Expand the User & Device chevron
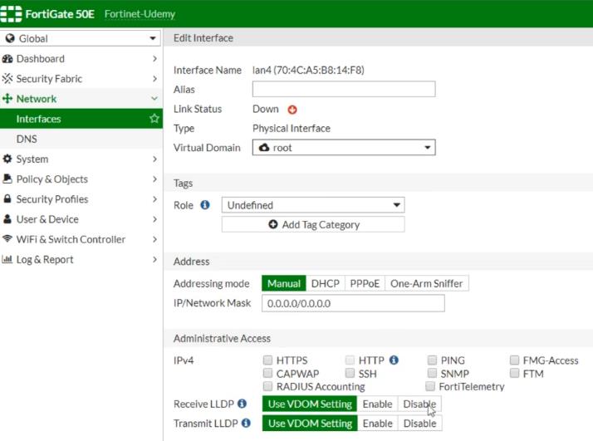 coord(154,219)
